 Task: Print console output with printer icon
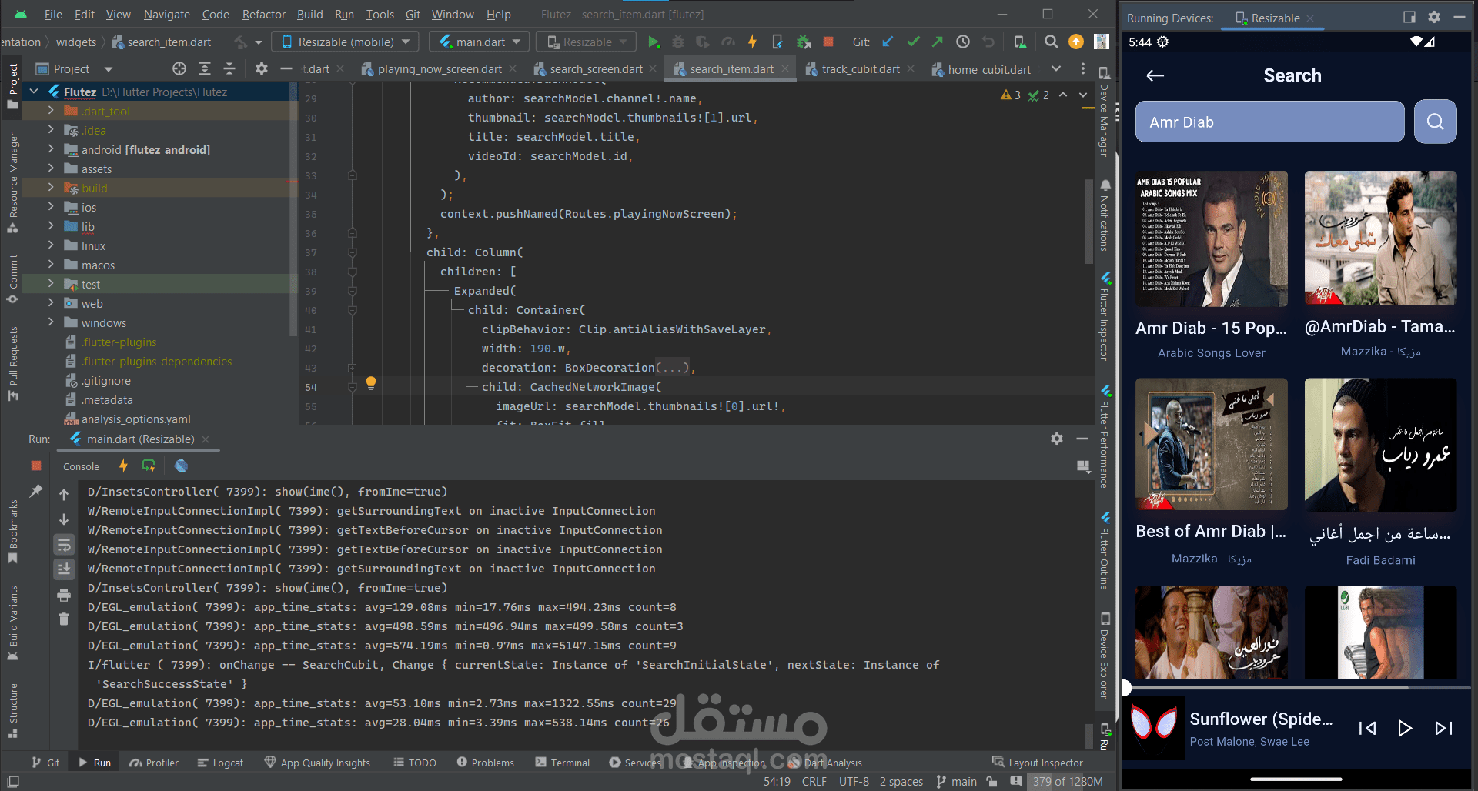pos(64,595)
